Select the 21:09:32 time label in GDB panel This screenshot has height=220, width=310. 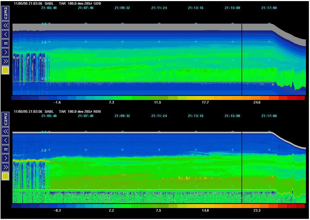coord(122,8)
